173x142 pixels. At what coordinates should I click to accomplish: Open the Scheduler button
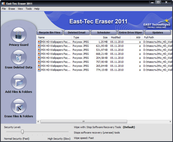104,32
